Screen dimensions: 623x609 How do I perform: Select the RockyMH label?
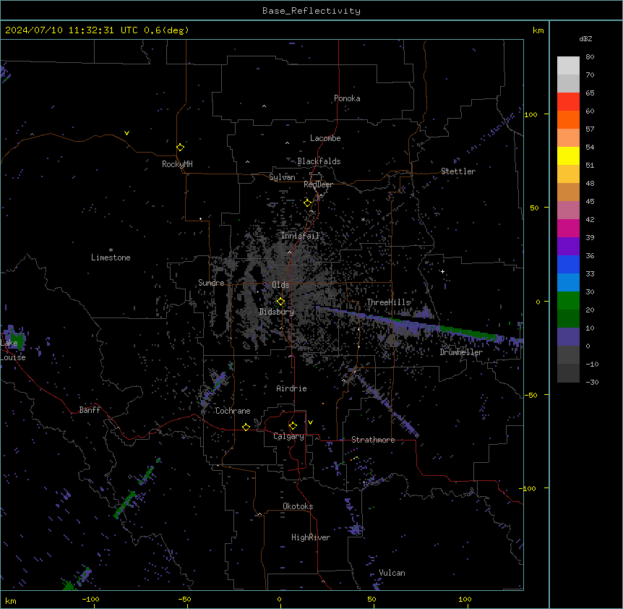click(177, 164)
